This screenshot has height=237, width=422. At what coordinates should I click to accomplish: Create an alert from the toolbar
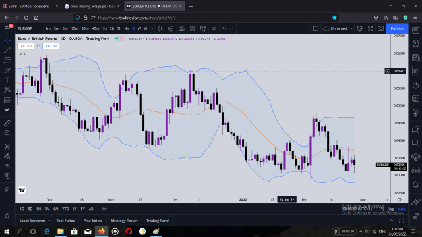(203, 28)
